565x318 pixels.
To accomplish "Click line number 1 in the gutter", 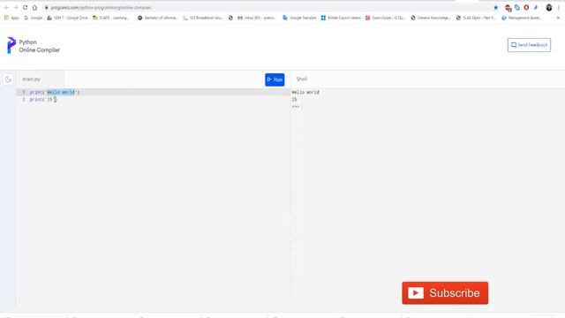I will coord(24,92).
